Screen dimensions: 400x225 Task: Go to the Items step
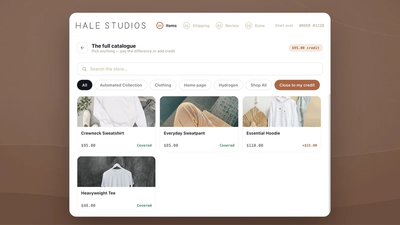(x=171, y=25)
